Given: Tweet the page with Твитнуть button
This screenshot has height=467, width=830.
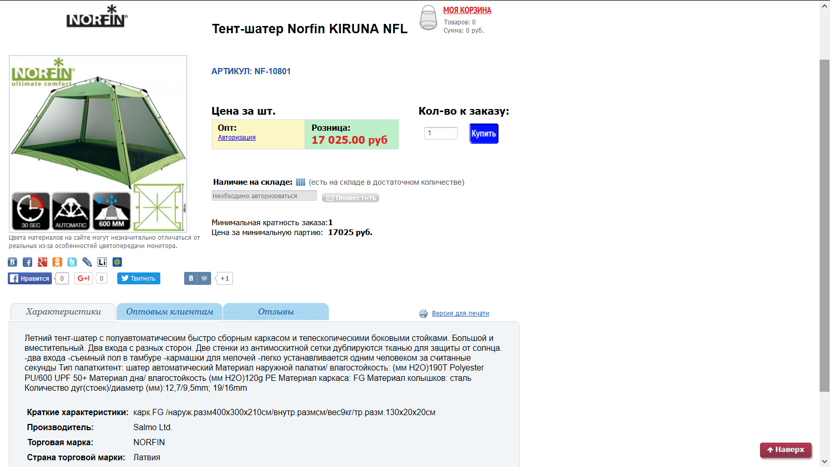Looking at the screenshot, I should tap(139, 279).
